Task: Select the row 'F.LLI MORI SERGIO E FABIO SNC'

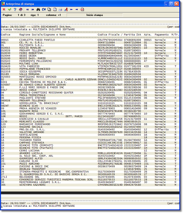Action: pyautogui.click(x=90, y=88)
